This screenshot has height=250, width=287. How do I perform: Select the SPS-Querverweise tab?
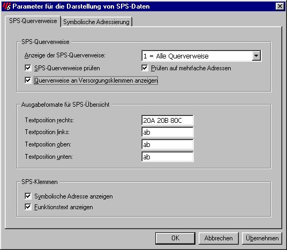click(33, 21)
